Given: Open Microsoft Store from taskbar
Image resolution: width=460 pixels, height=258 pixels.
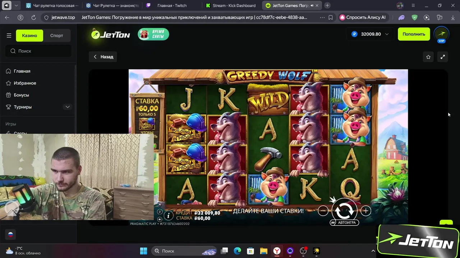Looking at the screenshot, I should point(250,251).
